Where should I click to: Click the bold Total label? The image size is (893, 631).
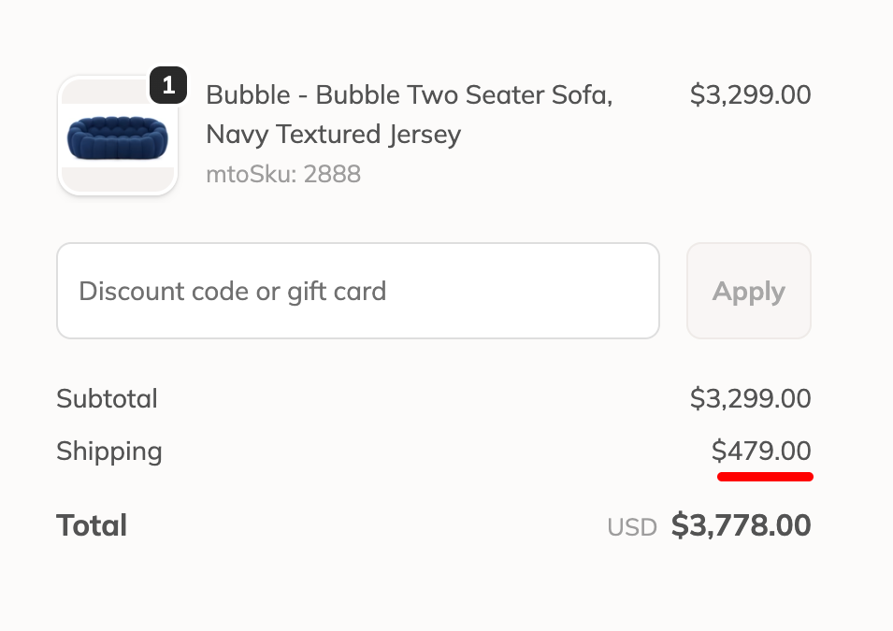coord(92,525)
